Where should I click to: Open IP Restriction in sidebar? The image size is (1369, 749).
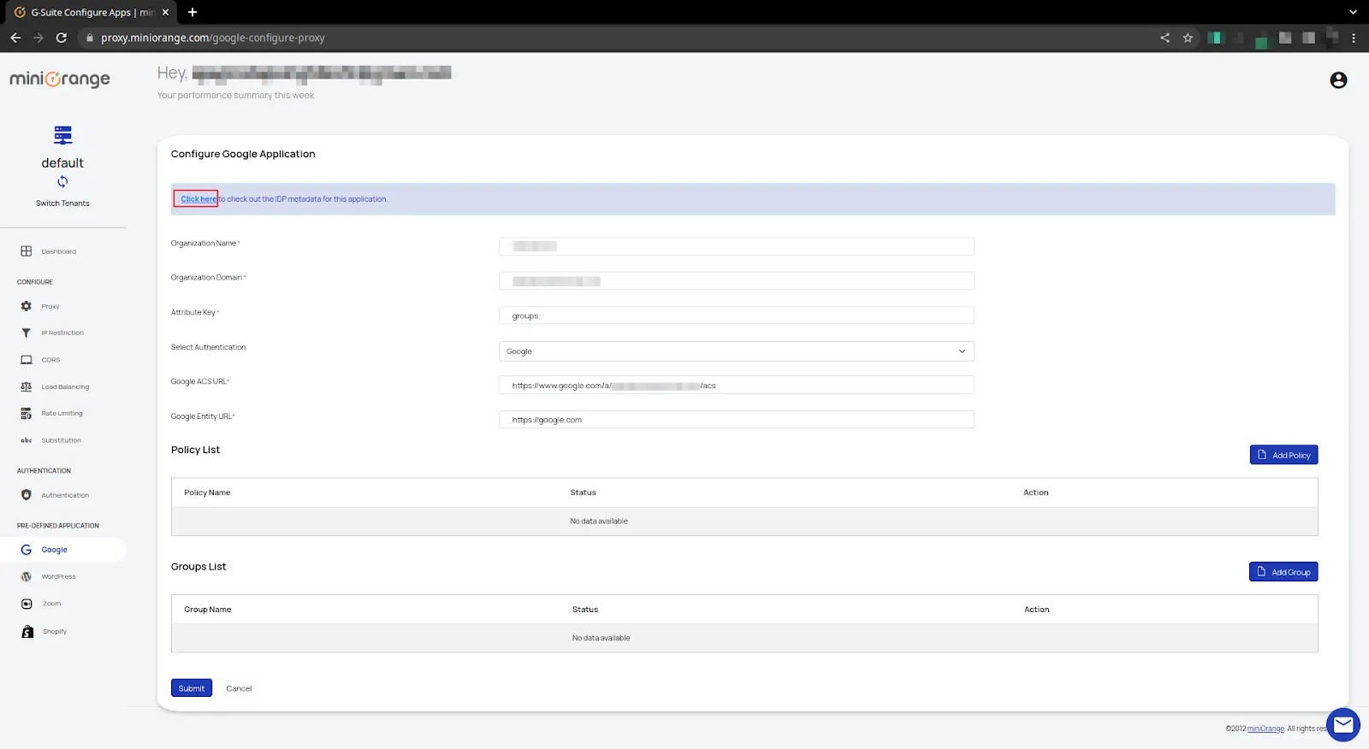(x=62, y=333)
